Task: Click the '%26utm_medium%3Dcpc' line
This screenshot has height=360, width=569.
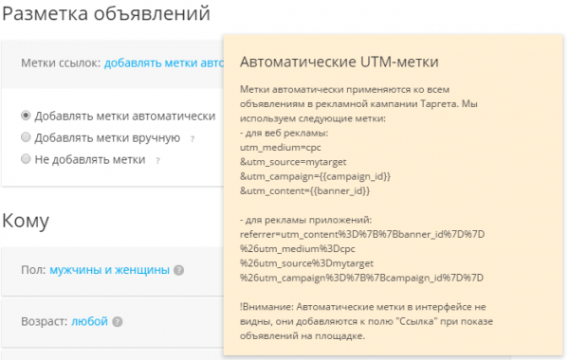Action: coord(297,249)
